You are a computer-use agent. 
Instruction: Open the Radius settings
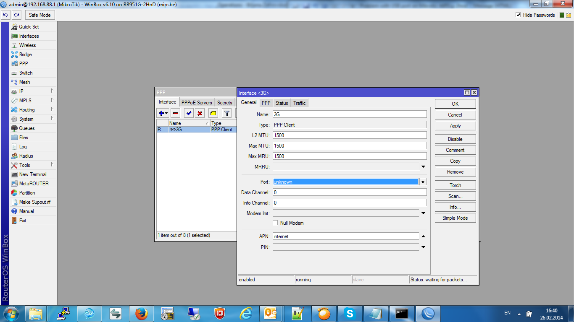pyautogui.click(x=33, y=156)
